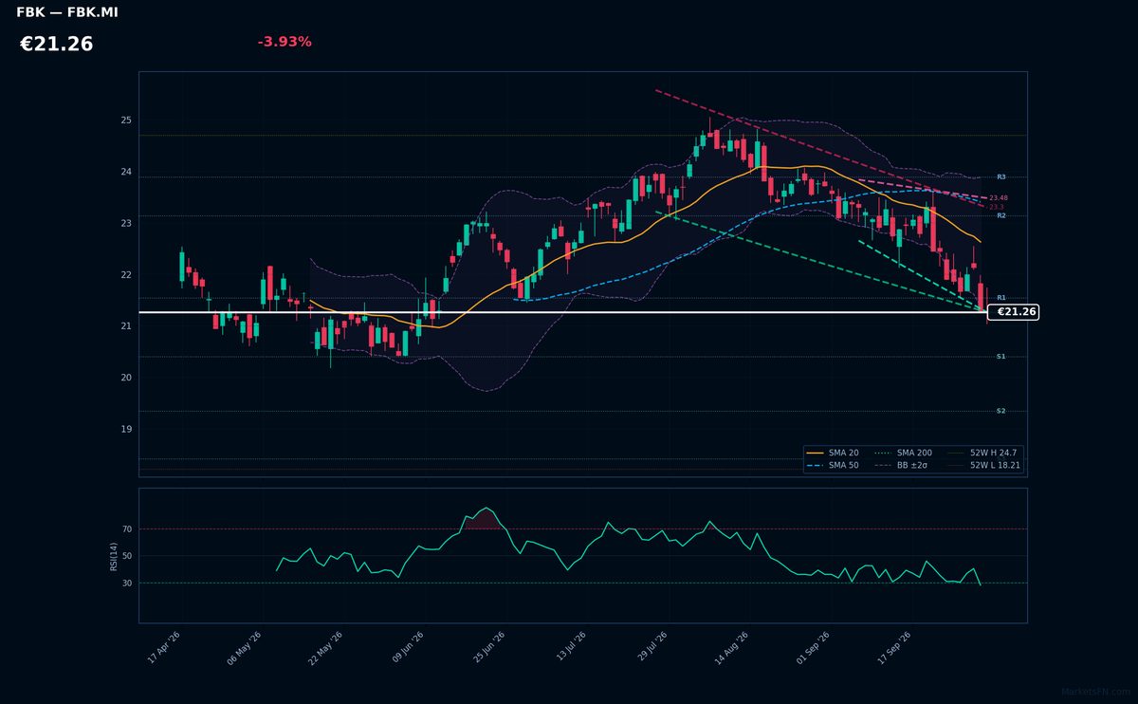Select the SMA 200 legend entry
The width and height of the screenshot is (1138, 704).
[902, 454]
